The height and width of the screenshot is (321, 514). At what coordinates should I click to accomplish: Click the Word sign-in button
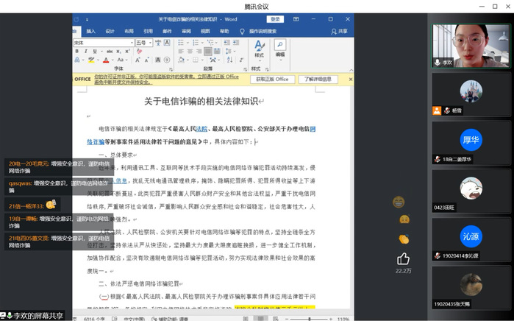click(x=275, y=19)
